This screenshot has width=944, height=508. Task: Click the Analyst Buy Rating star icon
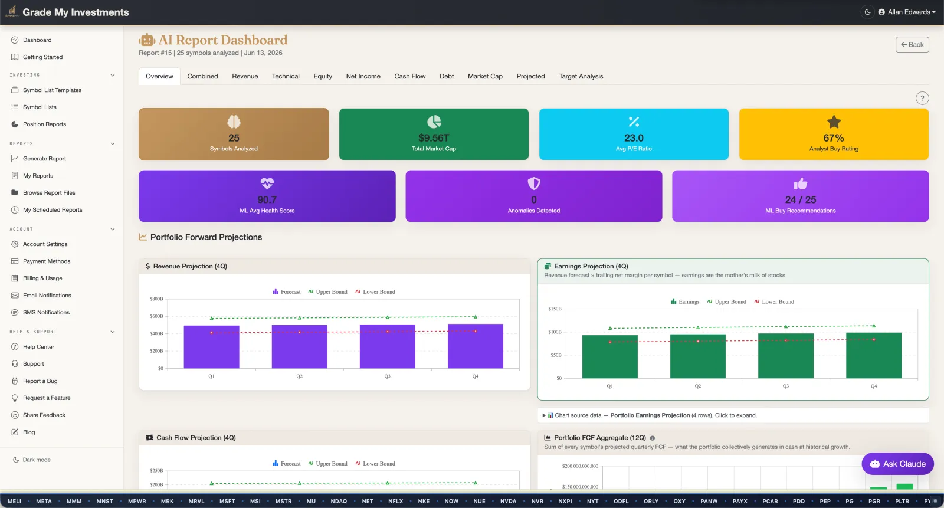tap(834, 122)
